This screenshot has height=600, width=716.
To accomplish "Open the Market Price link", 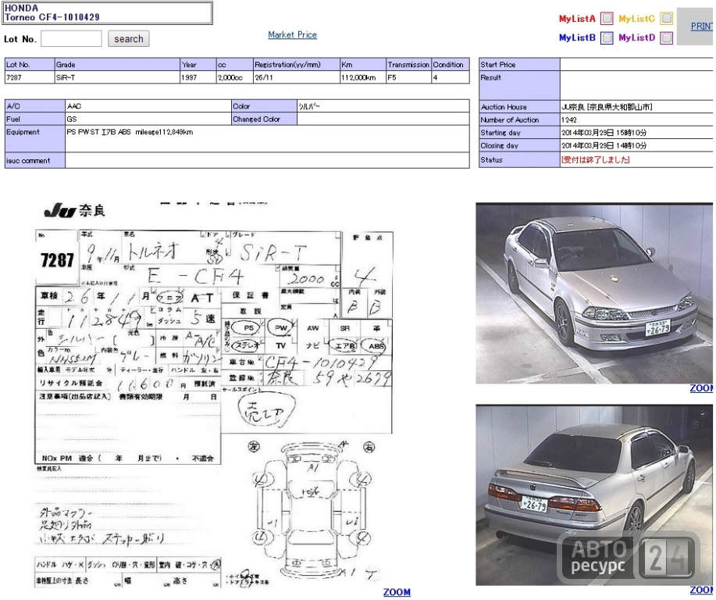I will [292, 34].
